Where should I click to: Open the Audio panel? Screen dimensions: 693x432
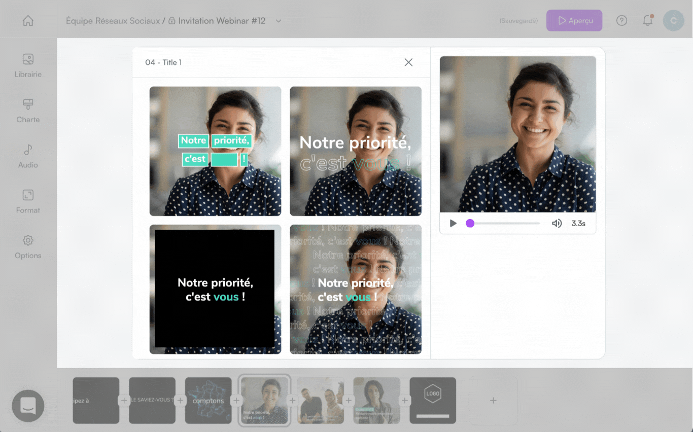[x=28, y=156]
